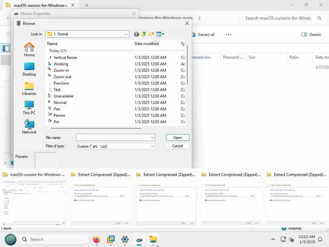Screen dimensions: 329x247
Task: Open the File name dropdown arrow
Action: click(152, 138)
